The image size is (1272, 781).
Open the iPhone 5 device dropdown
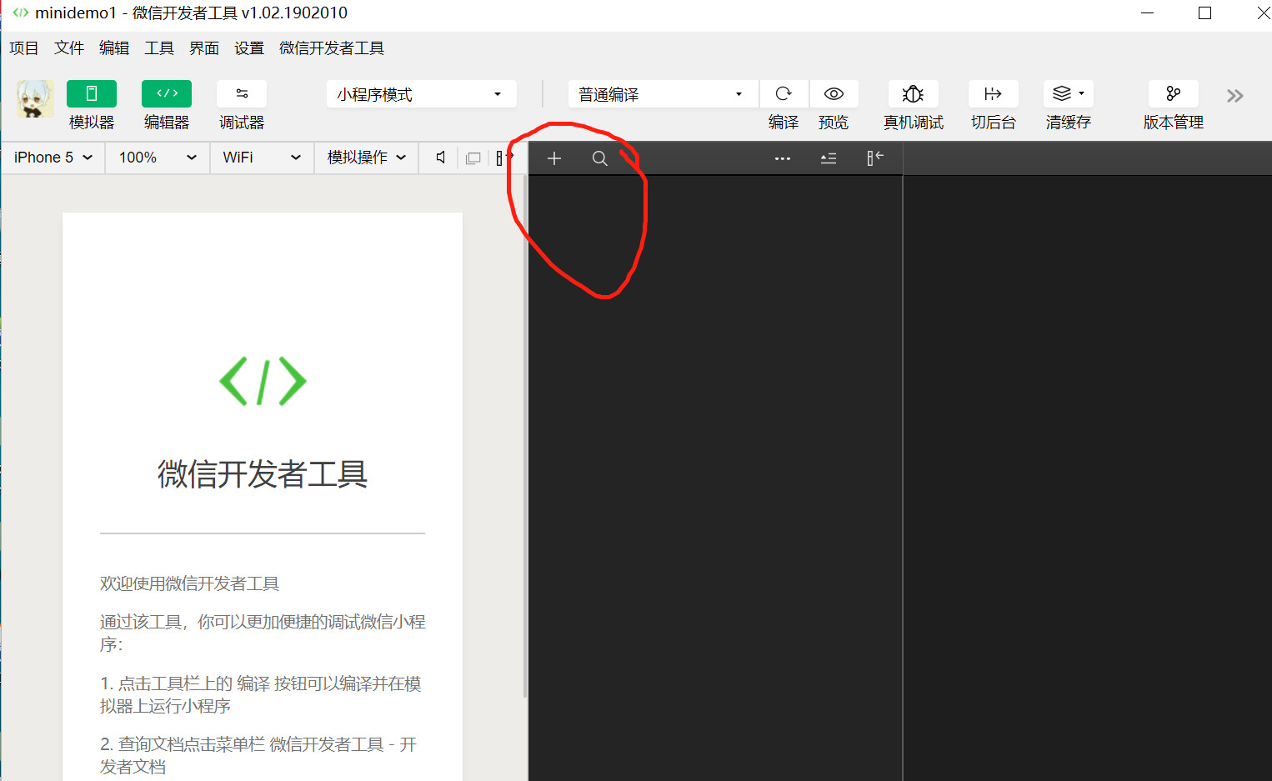tap(53, 158)
